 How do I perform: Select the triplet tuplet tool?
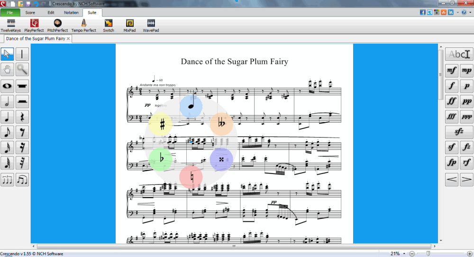point(7,180)
